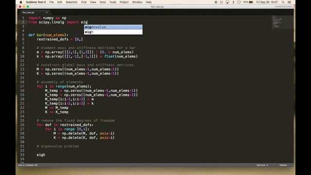Click the eigenvalue problem comment
The image size is (311, 175).
click(58, 146)
